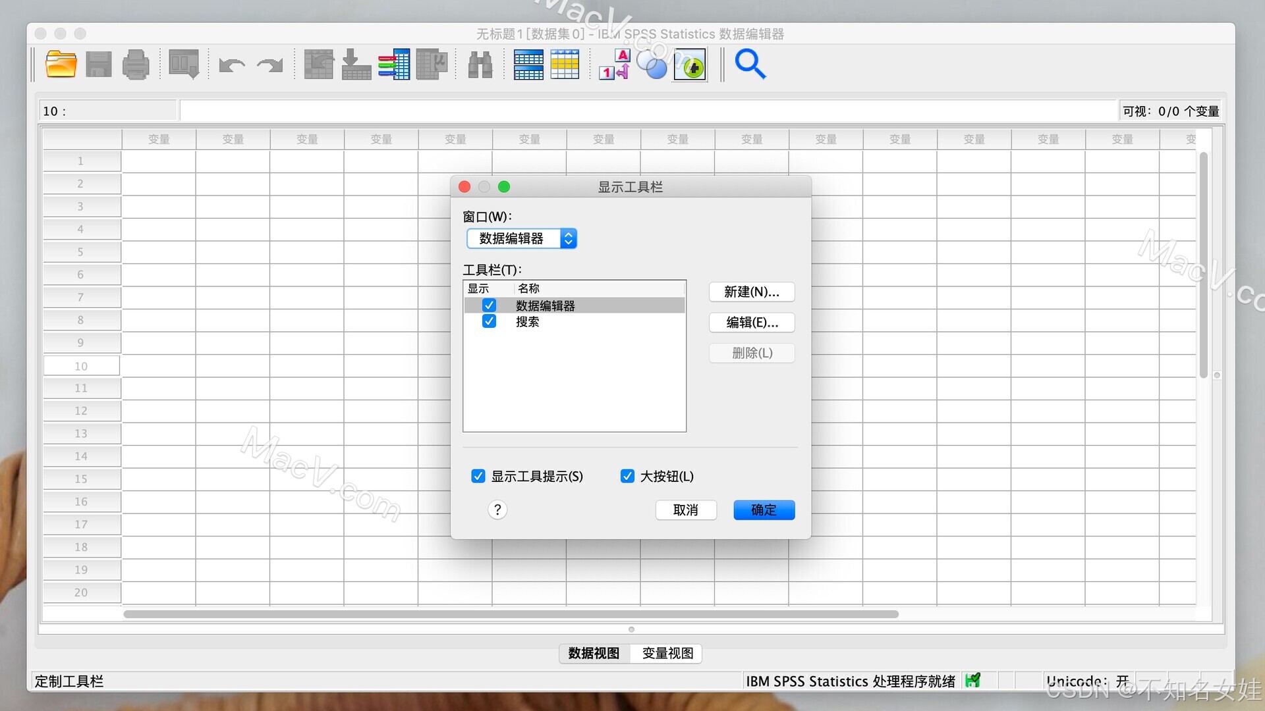Click the 编辑(E)... button

[x=752, y=322]
